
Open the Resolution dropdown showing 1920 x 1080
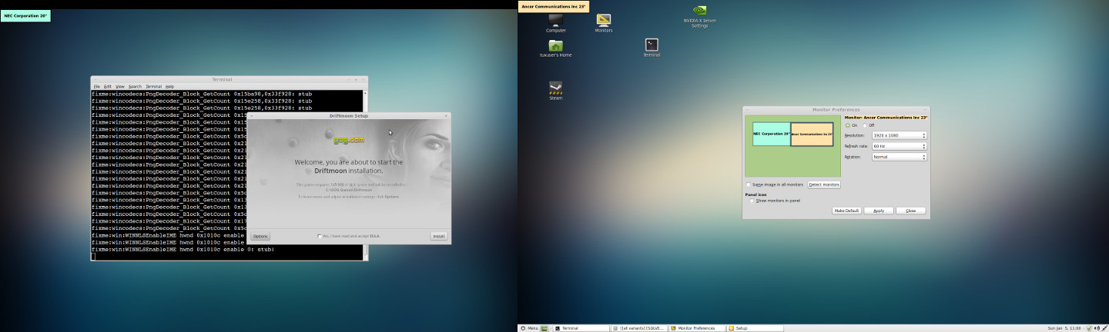[899, 135]
